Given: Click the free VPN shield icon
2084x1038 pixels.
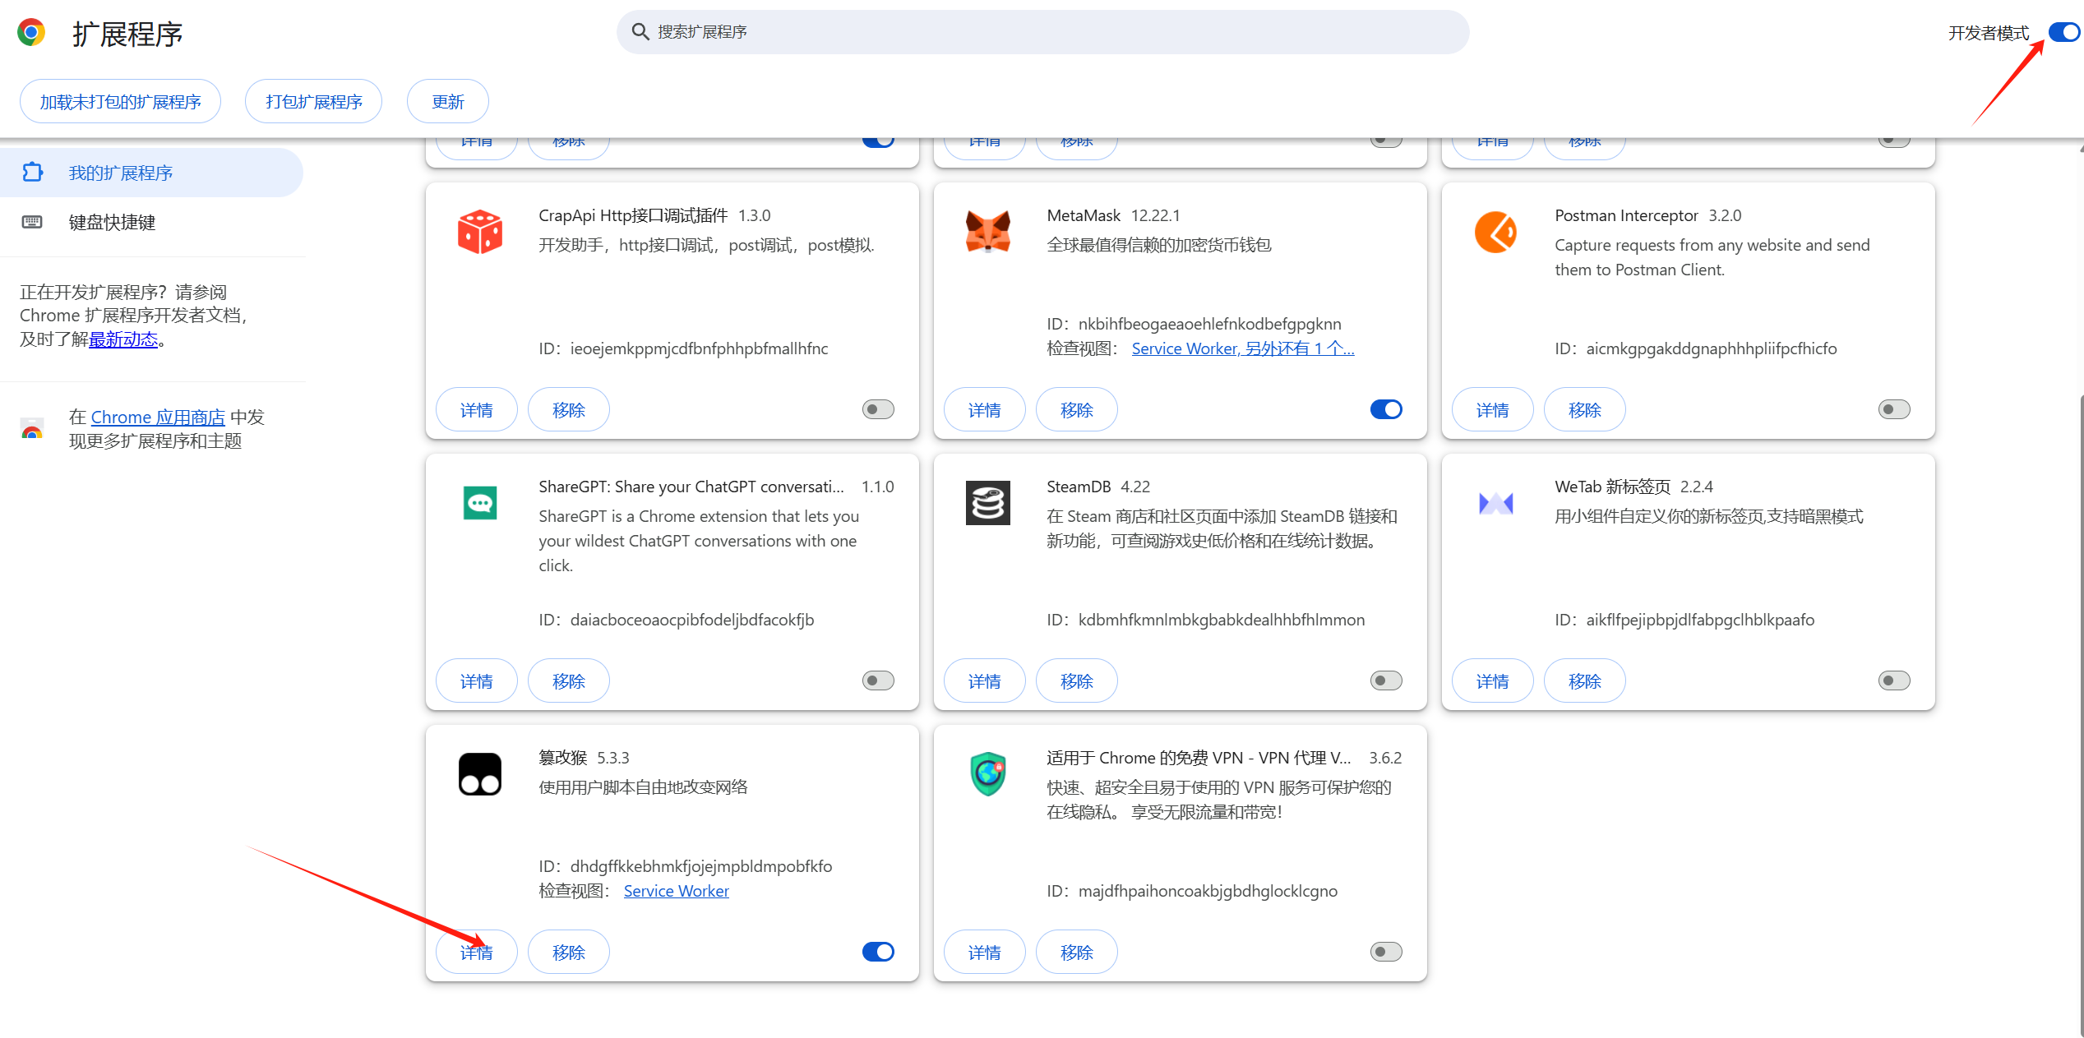Looking at the screenshot, I should click(987, 774).
